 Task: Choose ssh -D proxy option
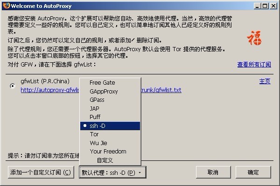pyautogui.click(x=110, y=126)
